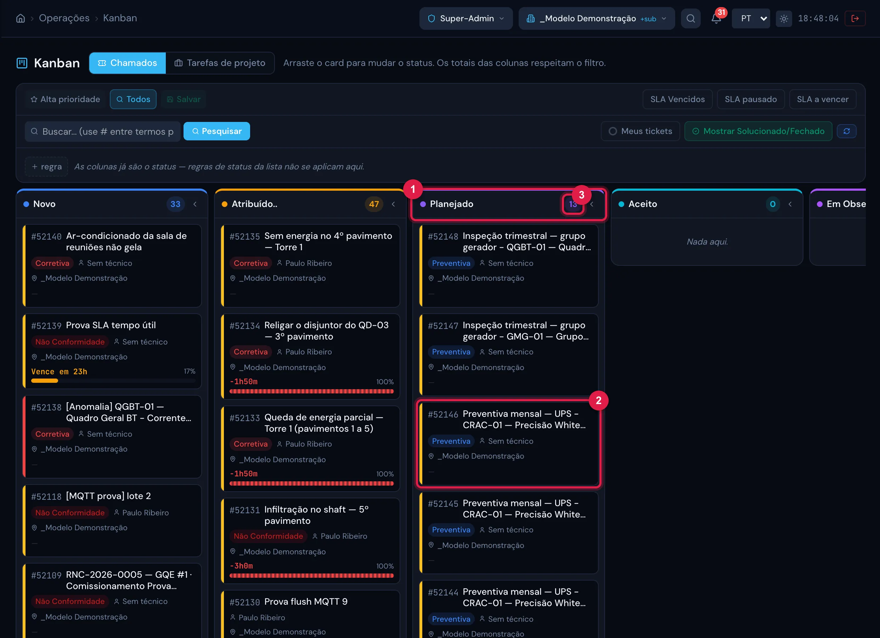Open PT language selector
This screenshot has width=880, height=638.
pyautogui.click(x=750, y=18)
